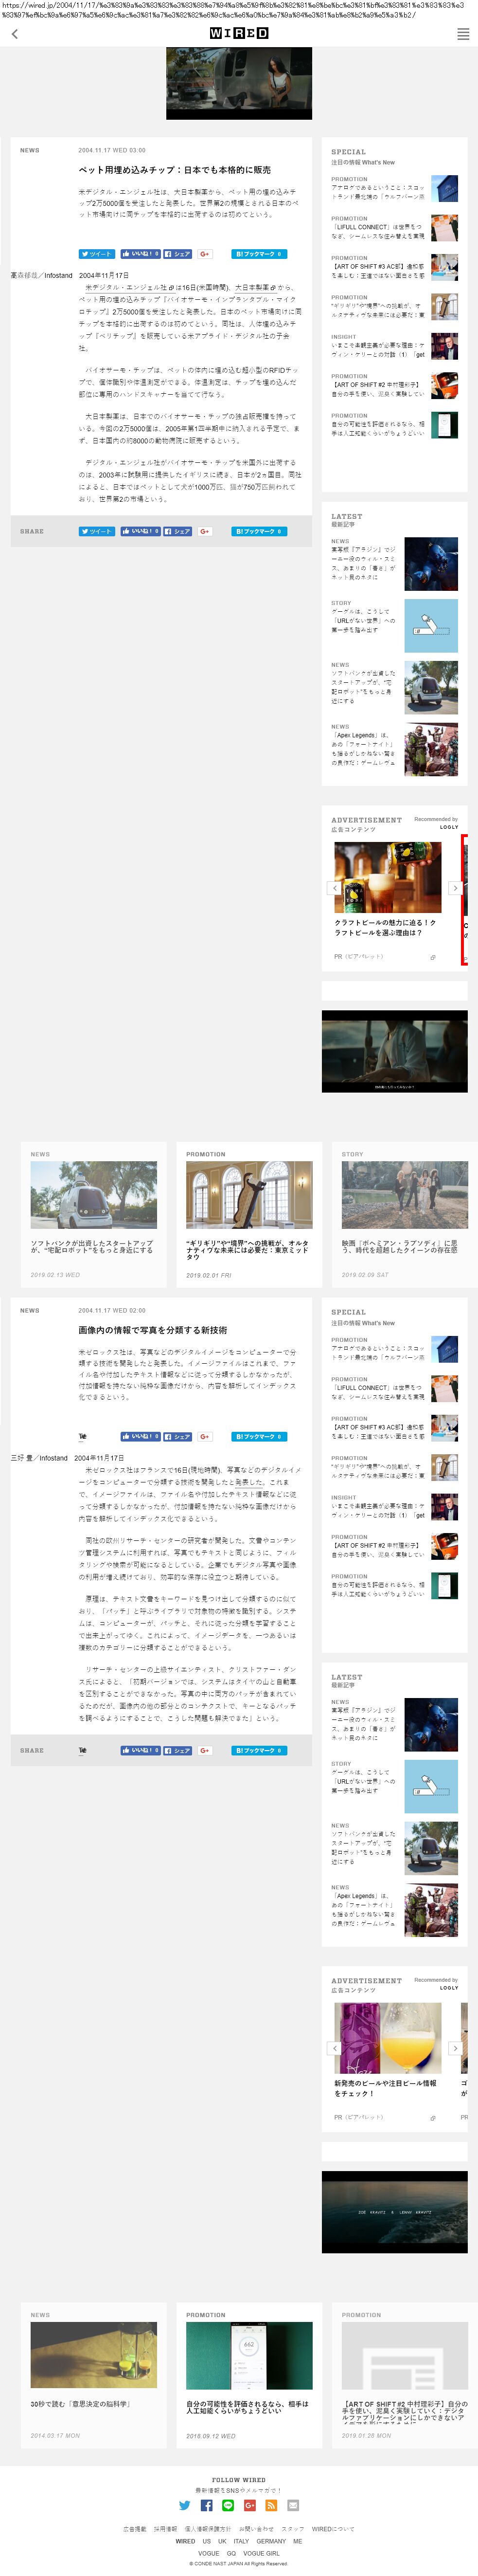Open AI evaluation promotion card dated 2018.09.12
Image resolution: width=478 pixels, height=2576 pixels.
coord(249,2375)
